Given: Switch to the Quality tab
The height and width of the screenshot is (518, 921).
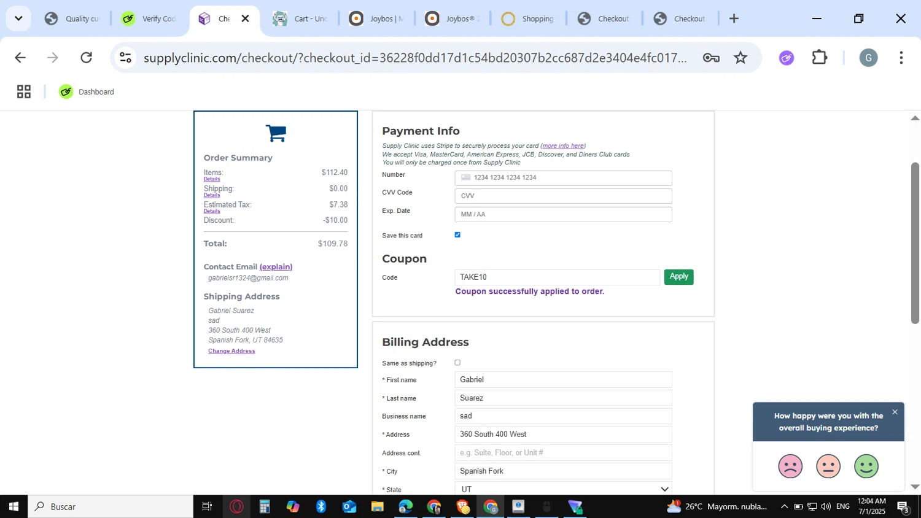Looking at the screenshot, I should [x=72, y=18].
